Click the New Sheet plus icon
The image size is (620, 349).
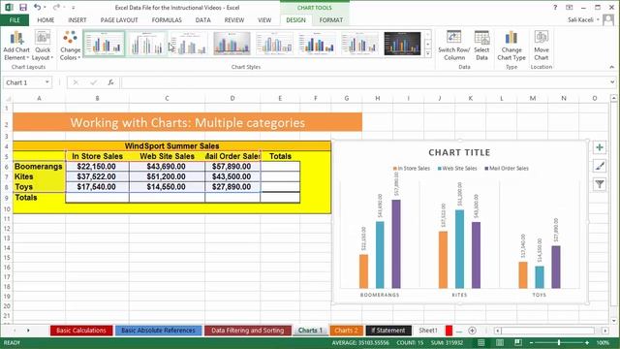pos(472,331)
